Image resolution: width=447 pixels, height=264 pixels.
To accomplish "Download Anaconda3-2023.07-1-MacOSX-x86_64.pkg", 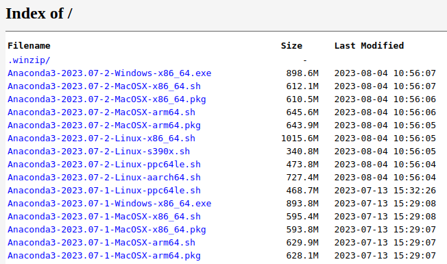I will [107, 230].
